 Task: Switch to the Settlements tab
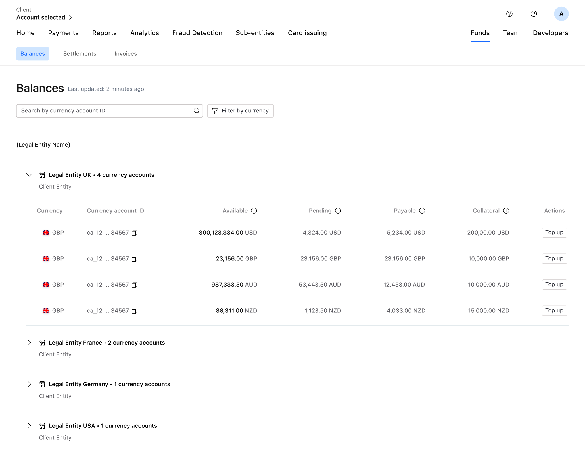[80, 54]
